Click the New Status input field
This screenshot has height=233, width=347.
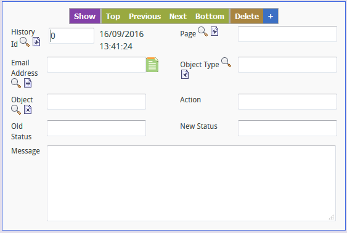287,128
